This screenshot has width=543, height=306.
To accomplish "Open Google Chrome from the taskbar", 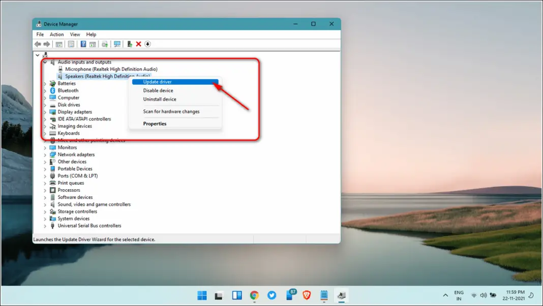I will [254, 295].
